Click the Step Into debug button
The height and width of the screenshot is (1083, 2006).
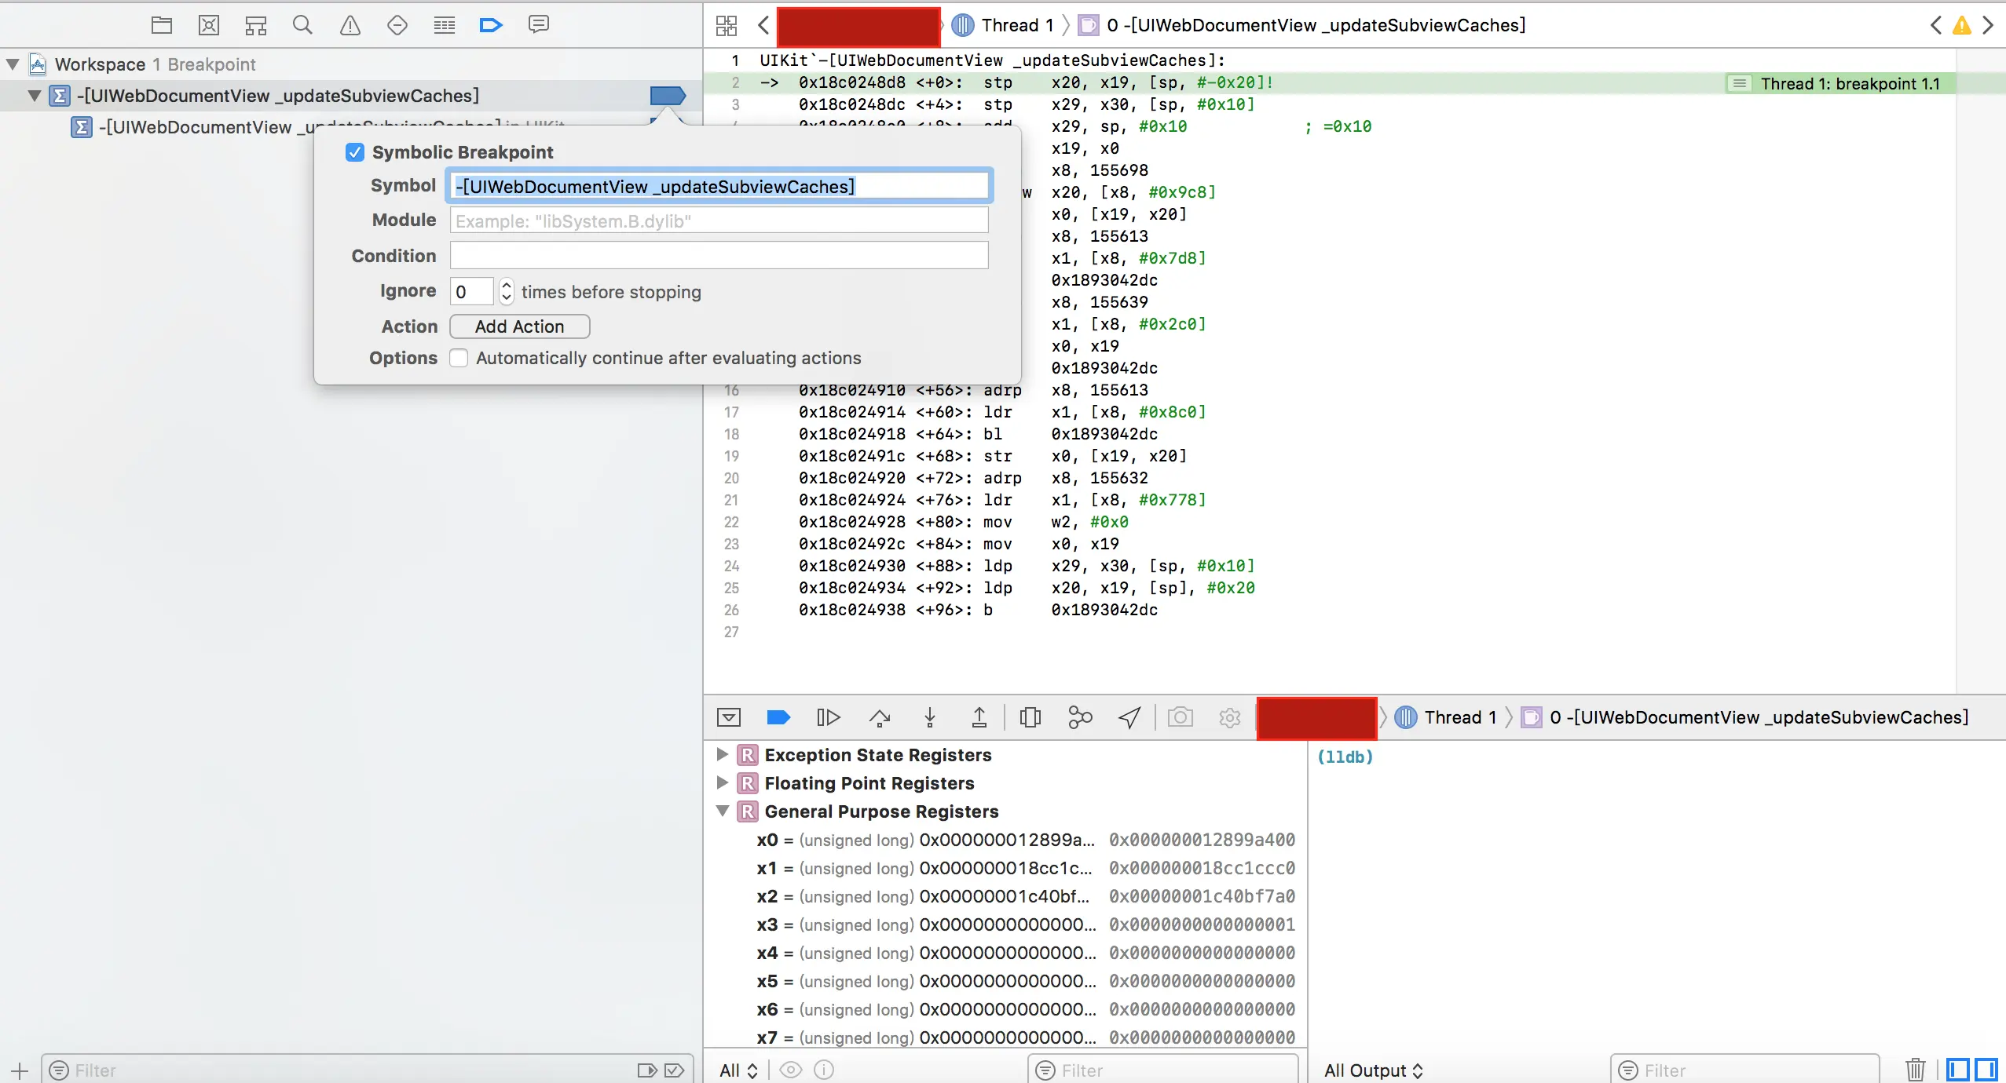pos(930,717)
